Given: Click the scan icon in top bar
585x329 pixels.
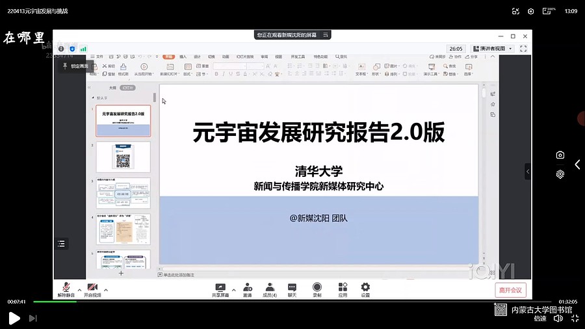Looking at the screenshot, I should pyautogui.click(x=515, y=11).
